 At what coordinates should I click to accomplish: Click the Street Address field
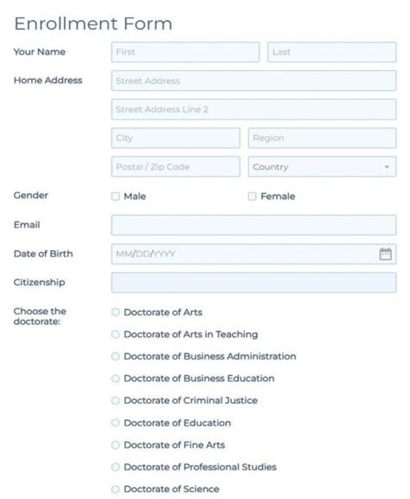coord(253,80)
